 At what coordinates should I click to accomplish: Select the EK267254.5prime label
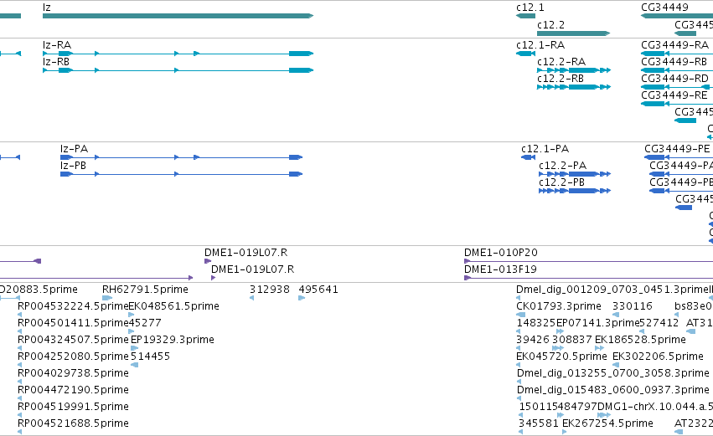[607, 423]
